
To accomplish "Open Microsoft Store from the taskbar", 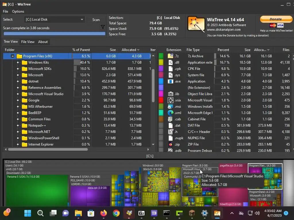I will click(91, 213).
